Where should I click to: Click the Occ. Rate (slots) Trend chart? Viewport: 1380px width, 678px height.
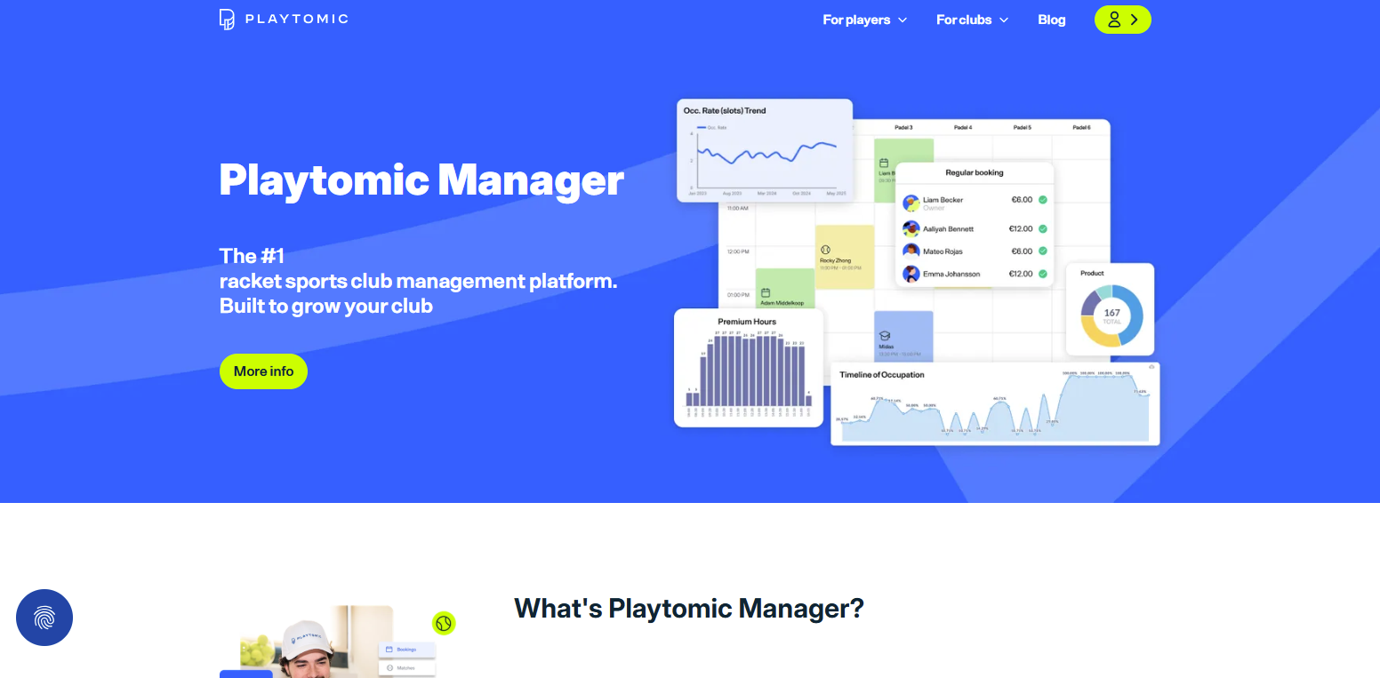click(765, 150)
